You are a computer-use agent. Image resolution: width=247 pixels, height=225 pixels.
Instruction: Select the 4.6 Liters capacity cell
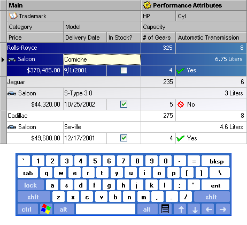194,127
